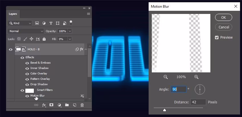This screenshot has width=242, height=117.
Task: Open the Normal blend mode dropdown
Action: (x=25, y=31)
